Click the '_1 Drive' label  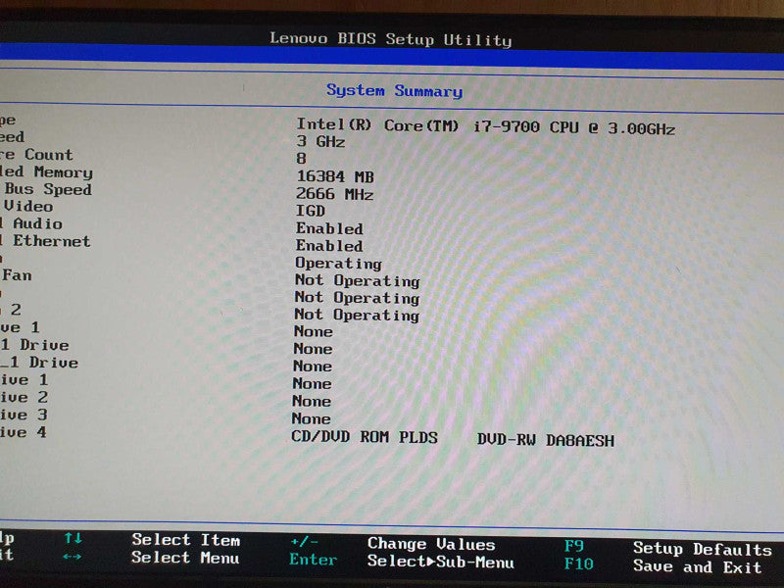tap(39, 363)
